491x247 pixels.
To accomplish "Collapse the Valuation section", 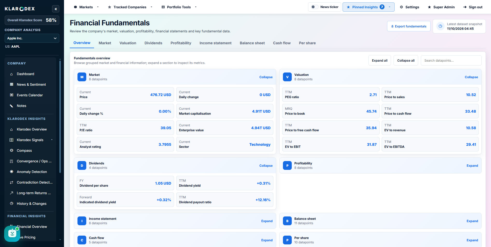I will click(471, 77).
